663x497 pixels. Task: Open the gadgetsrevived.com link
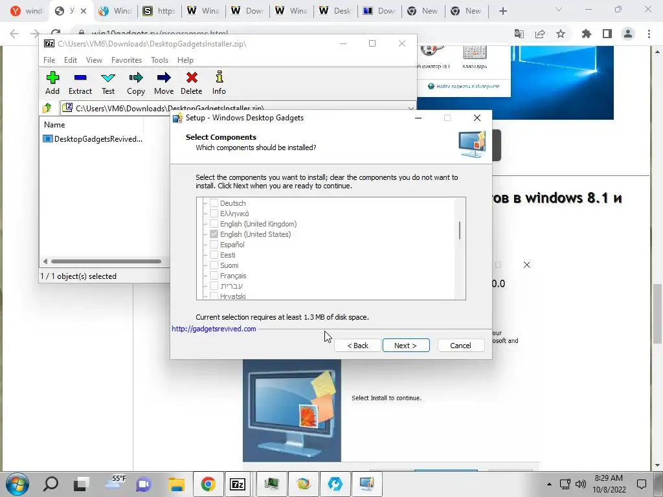point(214,329)
